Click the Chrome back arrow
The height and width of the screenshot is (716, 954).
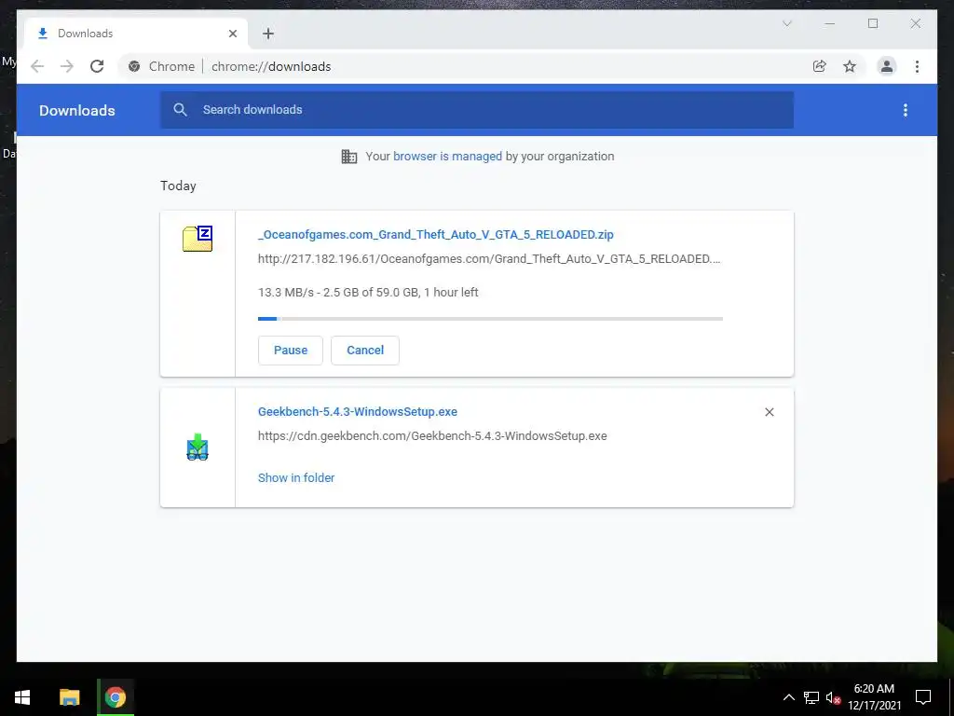[x=37, y=66]
